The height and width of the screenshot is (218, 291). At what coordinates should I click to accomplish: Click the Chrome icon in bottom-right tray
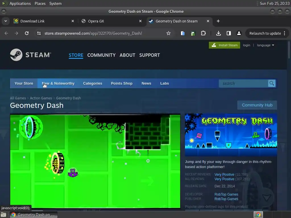tap(258, 215)
